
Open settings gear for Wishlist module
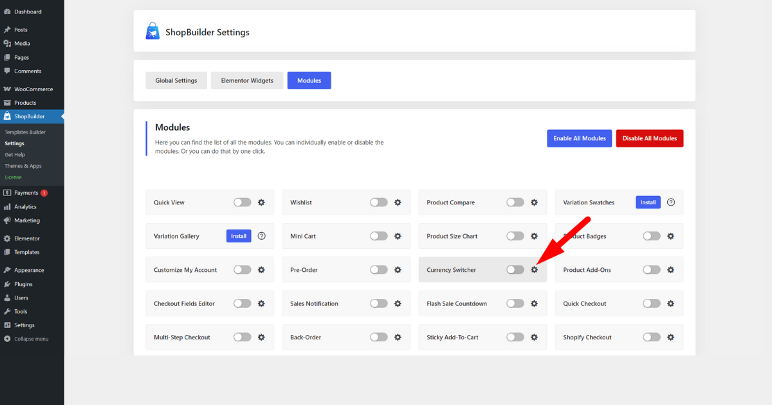click(398, 203)
